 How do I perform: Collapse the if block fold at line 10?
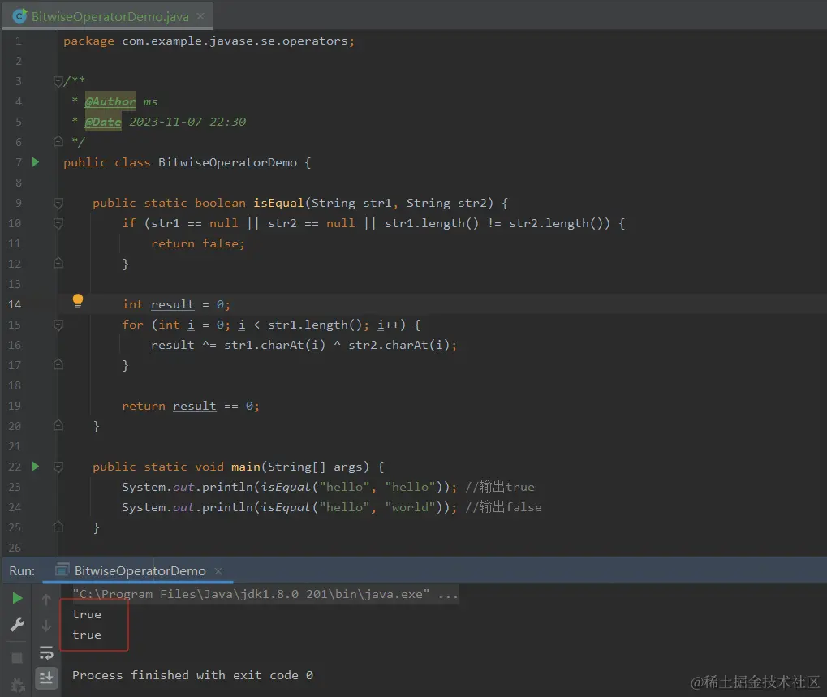(58, 223)
